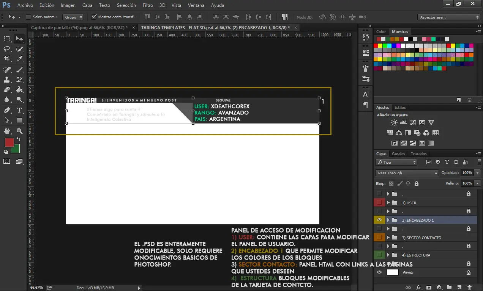Expand the 1) USER group
The width and height of the screenshot is (483, 291).
point(388,203)
